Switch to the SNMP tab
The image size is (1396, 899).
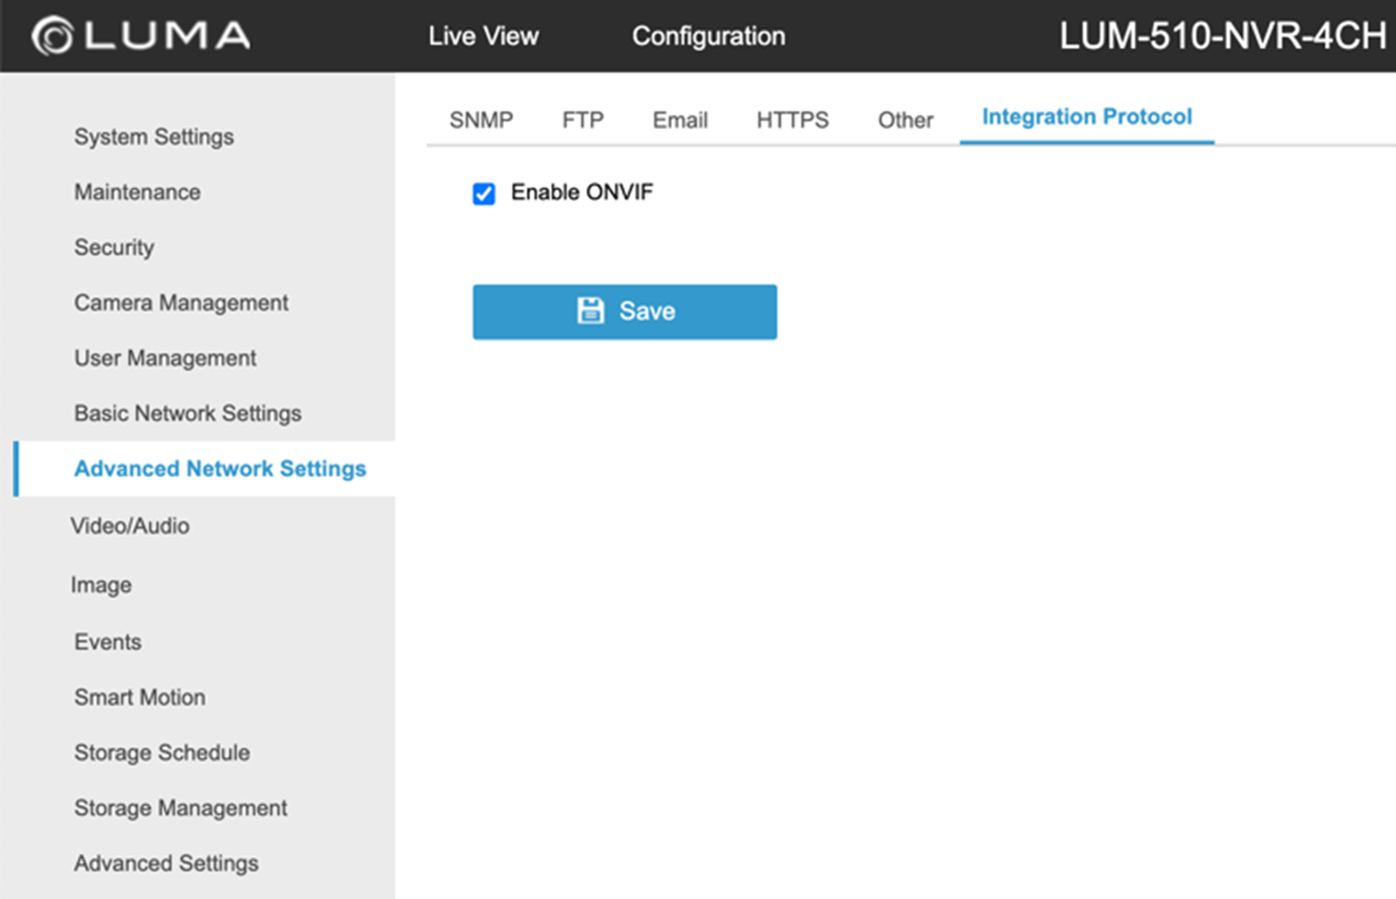[481, 119]
